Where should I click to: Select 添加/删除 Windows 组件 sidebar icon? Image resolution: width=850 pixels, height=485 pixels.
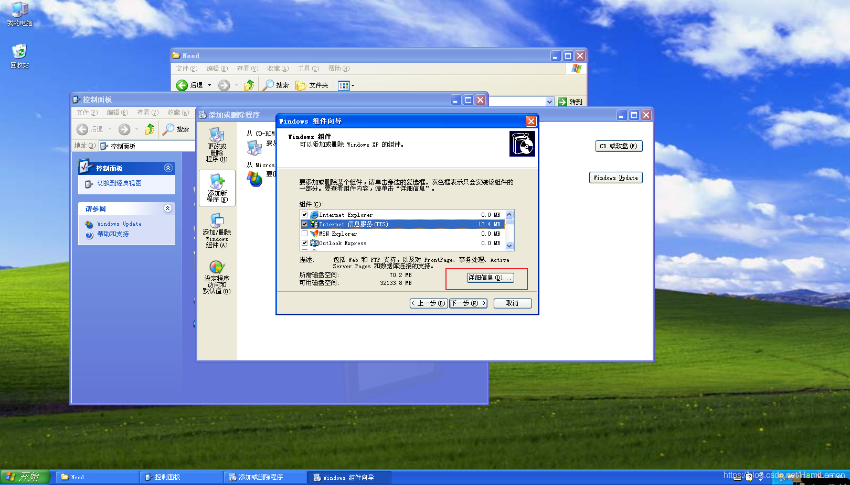(217, 221)
